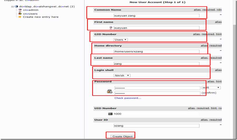
Task: Click the star icon for Create new entry
Action: point(20,17)
